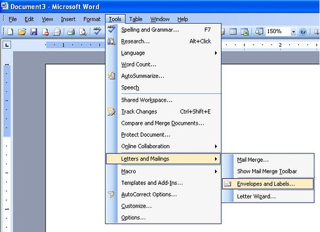
Task: Click the 150% zoom field
Action: pos(278,31)
